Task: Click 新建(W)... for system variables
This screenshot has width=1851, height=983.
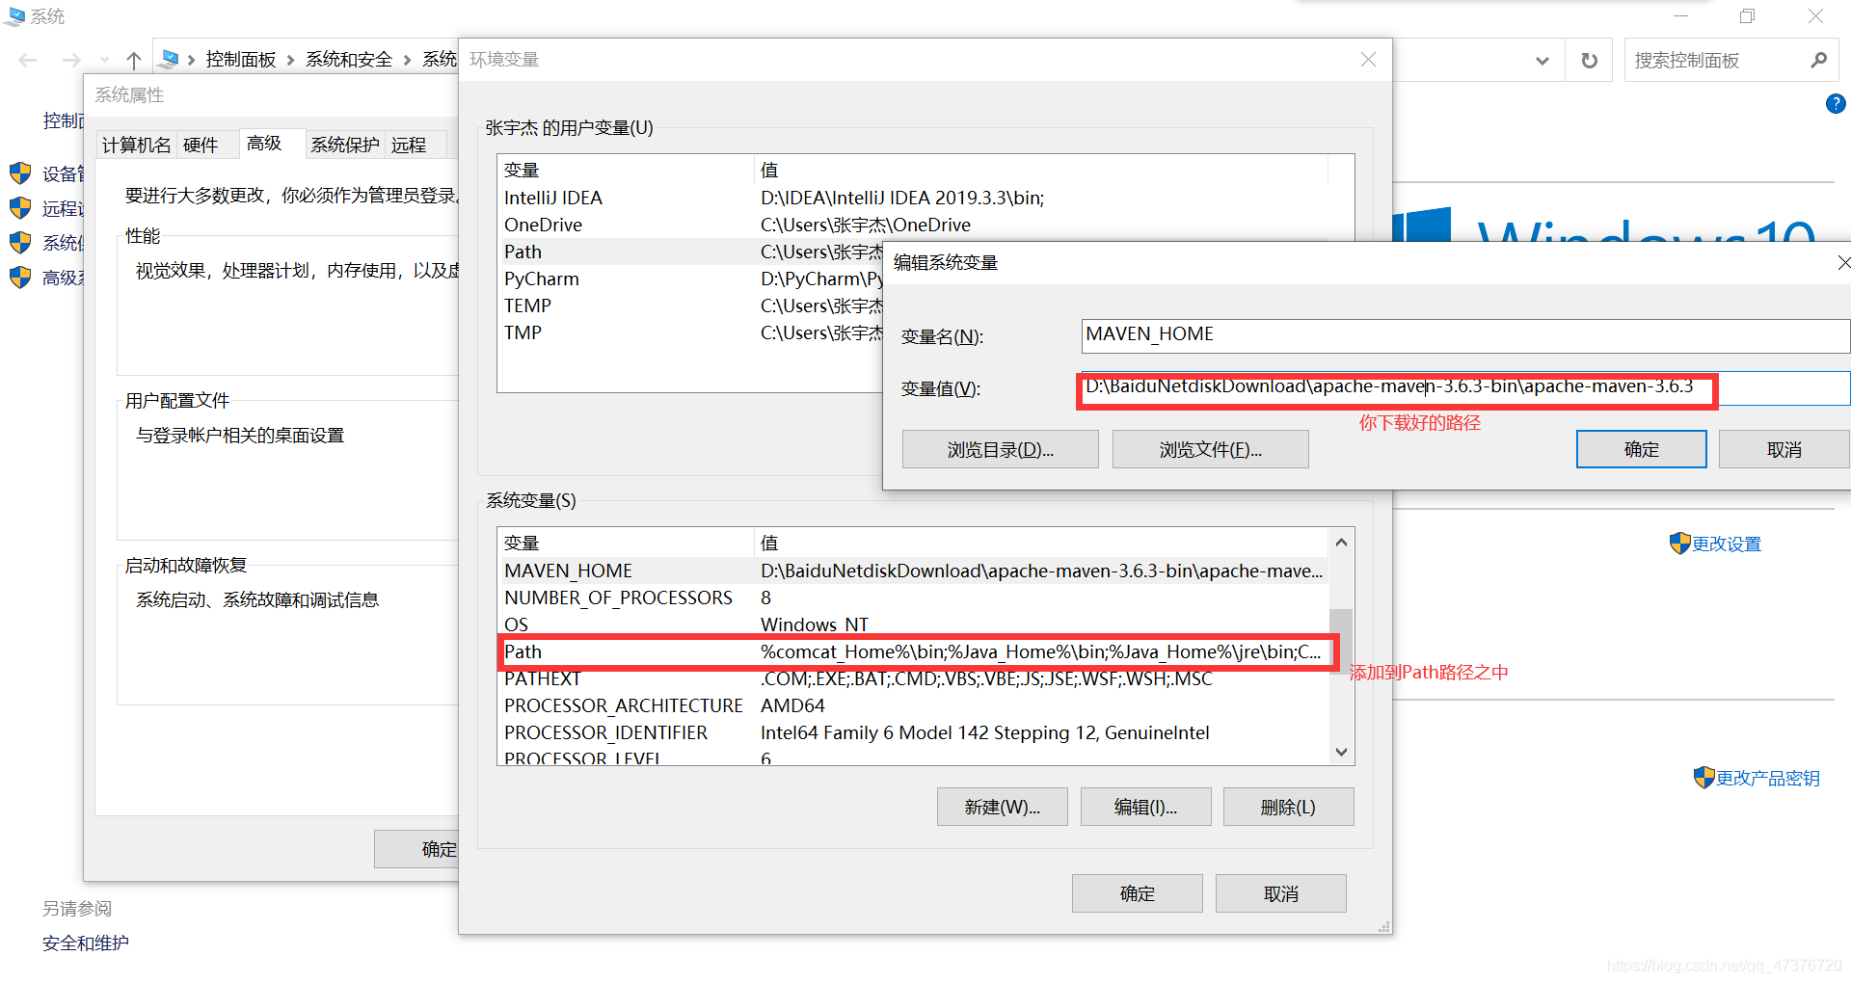Action: [1003, 808]
